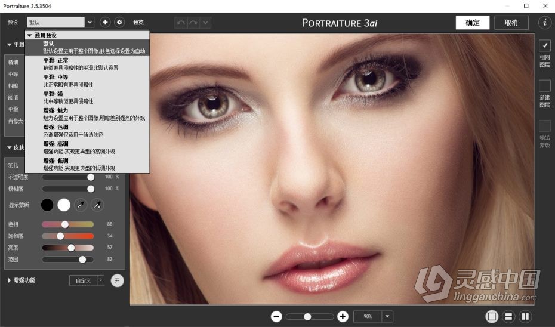
Task: Maximize the Portraiture window
Action: coord(526,5)
